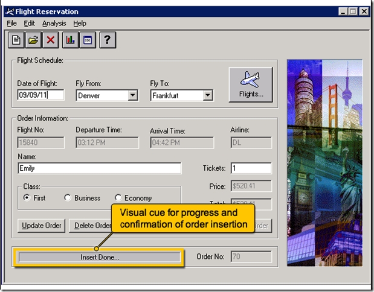Click the Flights airplane button

tap(251, 85)
